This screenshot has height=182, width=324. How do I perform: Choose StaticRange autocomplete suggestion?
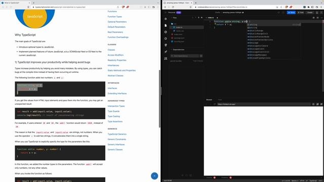(x=274, y=31)
